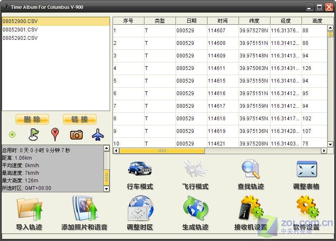The image size is (336, 241).
Task: Select file 08052900.CSV in list
Action: pyautogui.click(x=56, y=21)
